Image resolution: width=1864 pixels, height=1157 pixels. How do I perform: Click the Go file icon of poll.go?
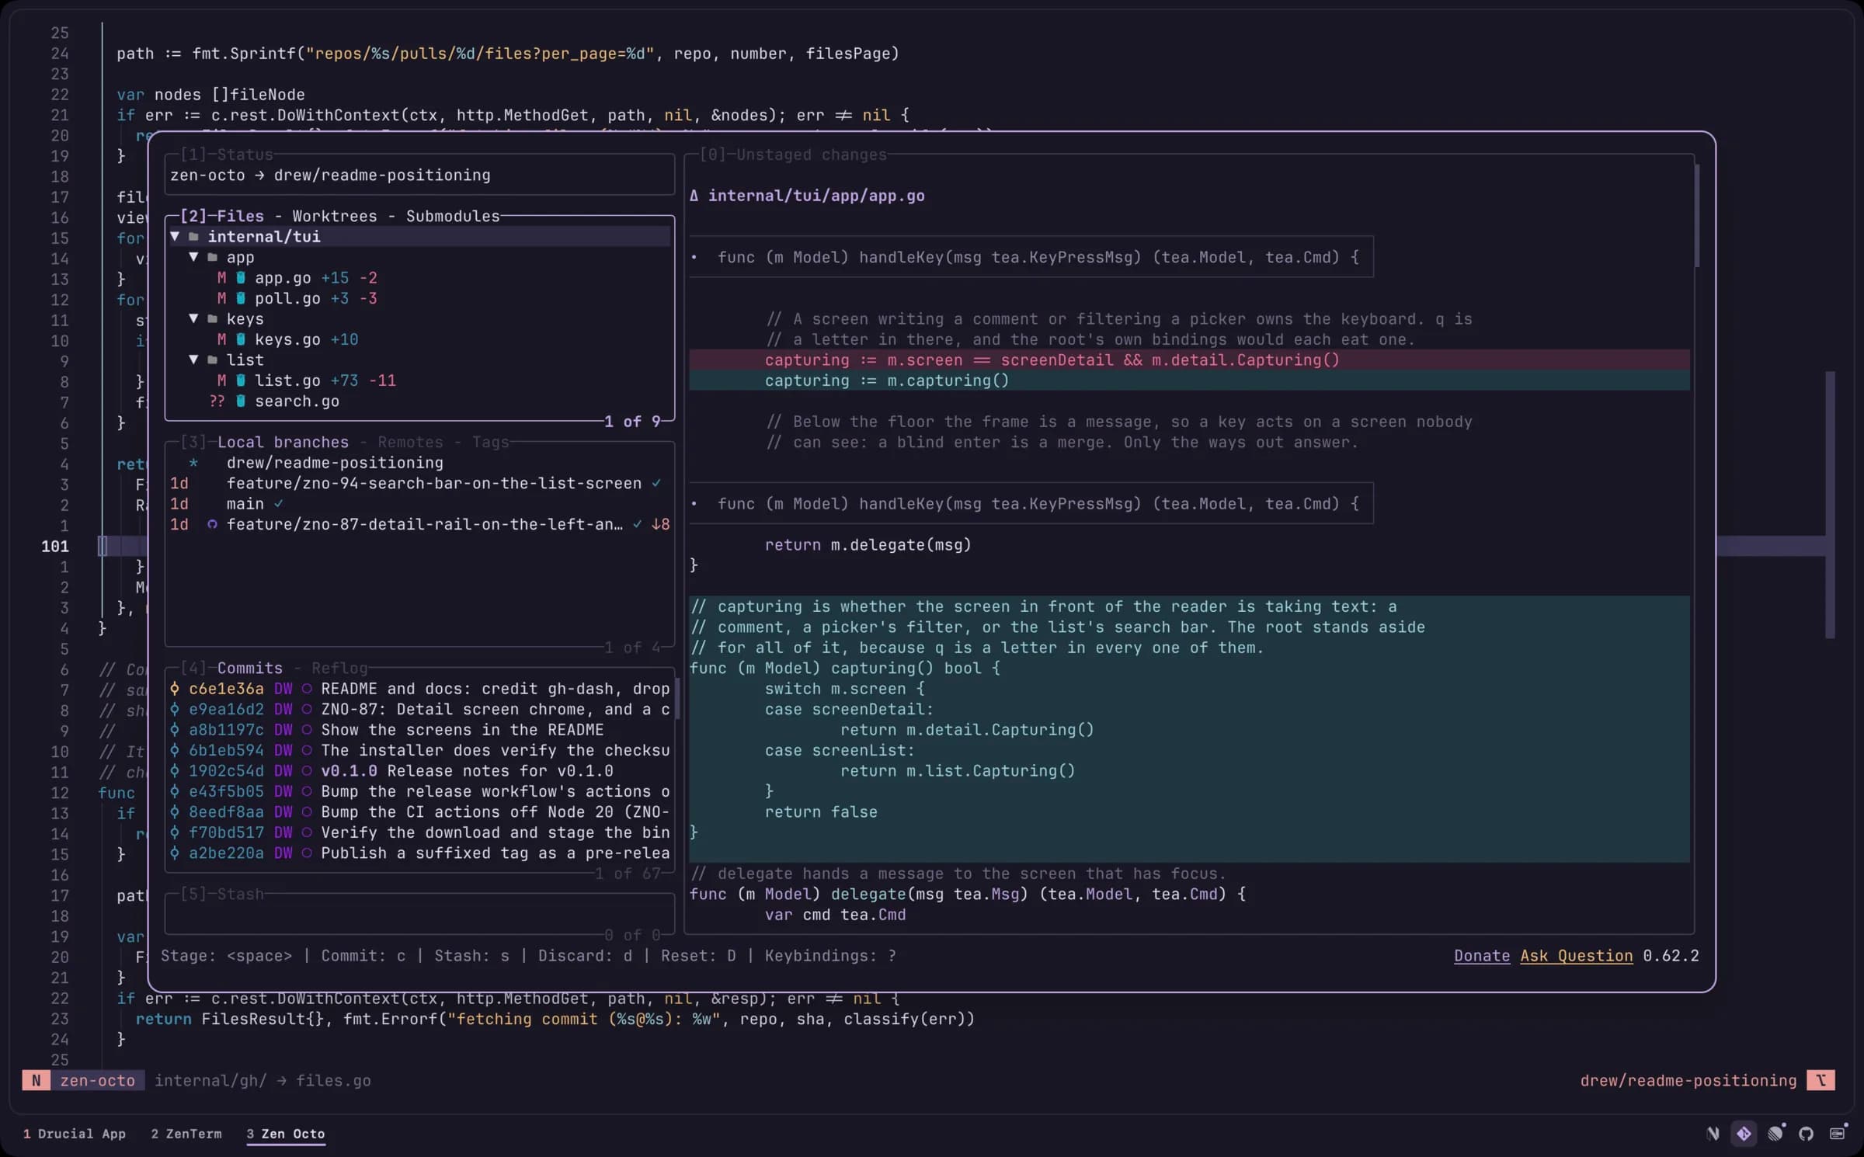(x=241, y=298)
